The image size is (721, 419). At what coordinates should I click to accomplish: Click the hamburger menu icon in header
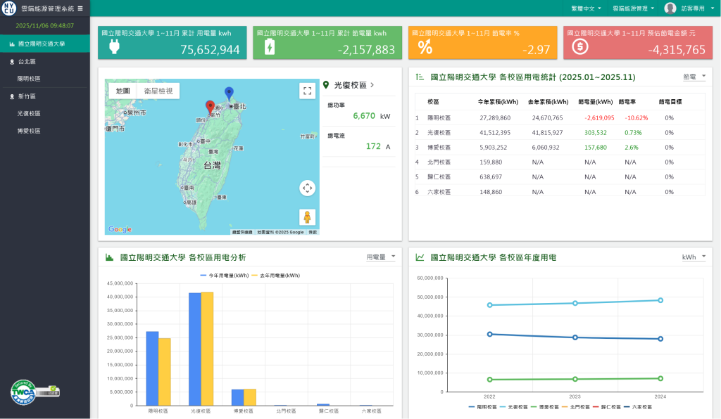pos(80,8)
